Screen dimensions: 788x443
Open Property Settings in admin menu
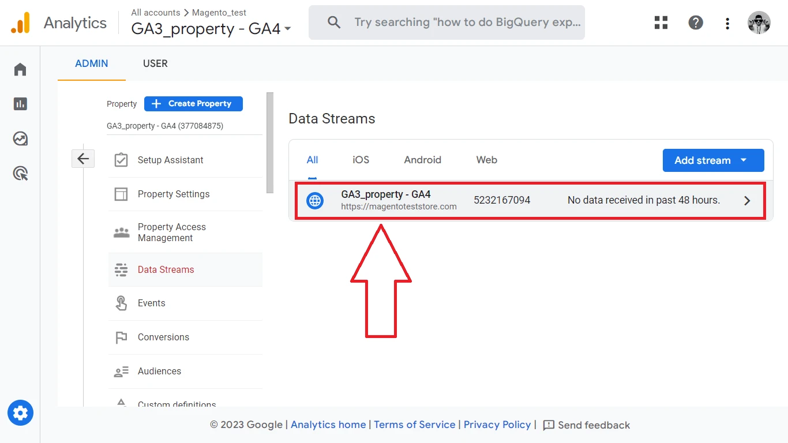(173, 194)
